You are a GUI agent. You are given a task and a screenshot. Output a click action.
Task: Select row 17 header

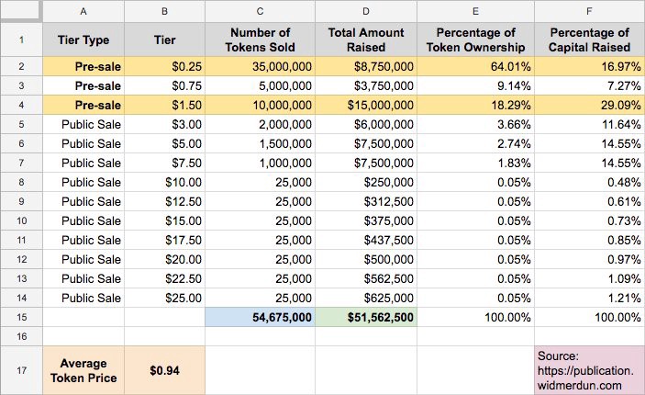[x=21, y=370]
